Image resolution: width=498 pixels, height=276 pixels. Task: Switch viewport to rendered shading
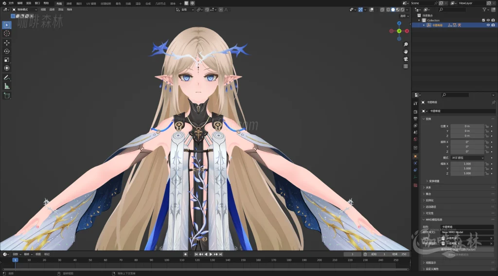402,10
